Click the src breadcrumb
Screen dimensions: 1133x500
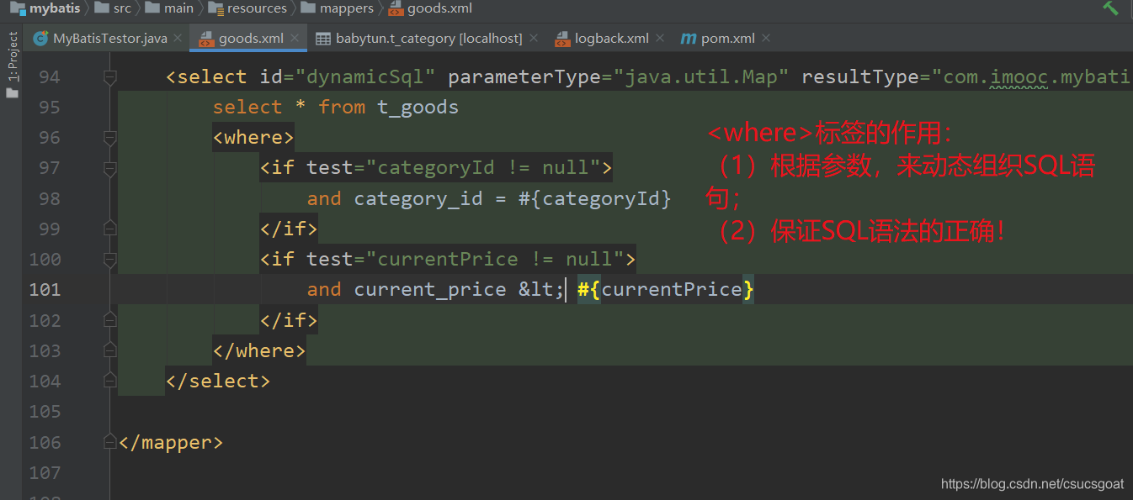tap(122, 8)
